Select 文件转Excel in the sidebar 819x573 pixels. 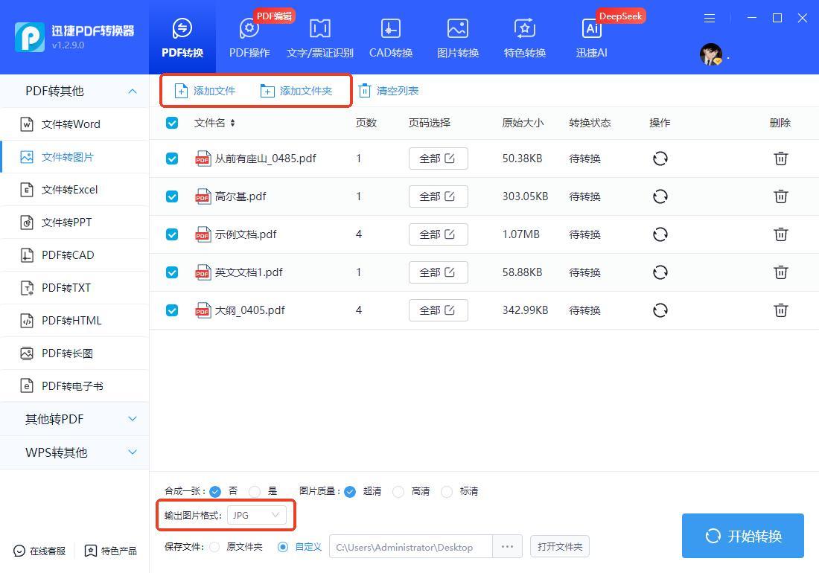coord(69,190)
